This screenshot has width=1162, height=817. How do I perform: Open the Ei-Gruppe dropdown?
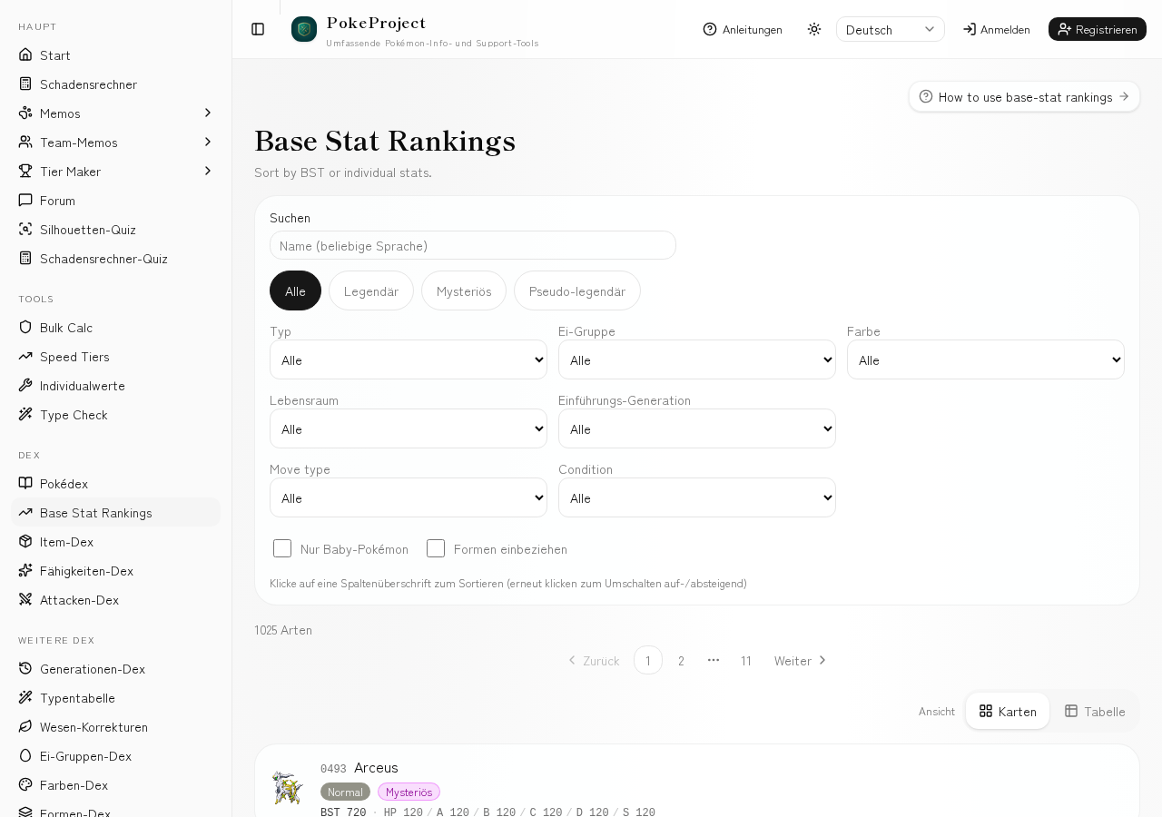pos(697,359)
